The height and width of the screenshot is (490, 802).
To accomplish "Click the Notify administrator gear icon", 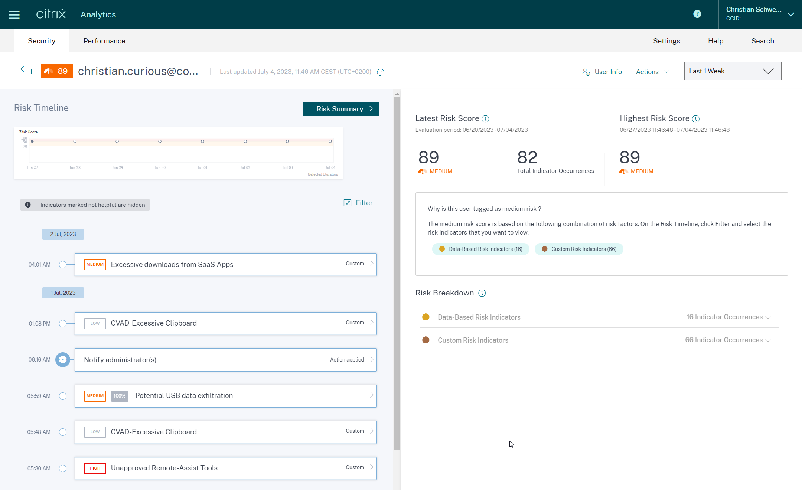I will click(x=63, y=360).
